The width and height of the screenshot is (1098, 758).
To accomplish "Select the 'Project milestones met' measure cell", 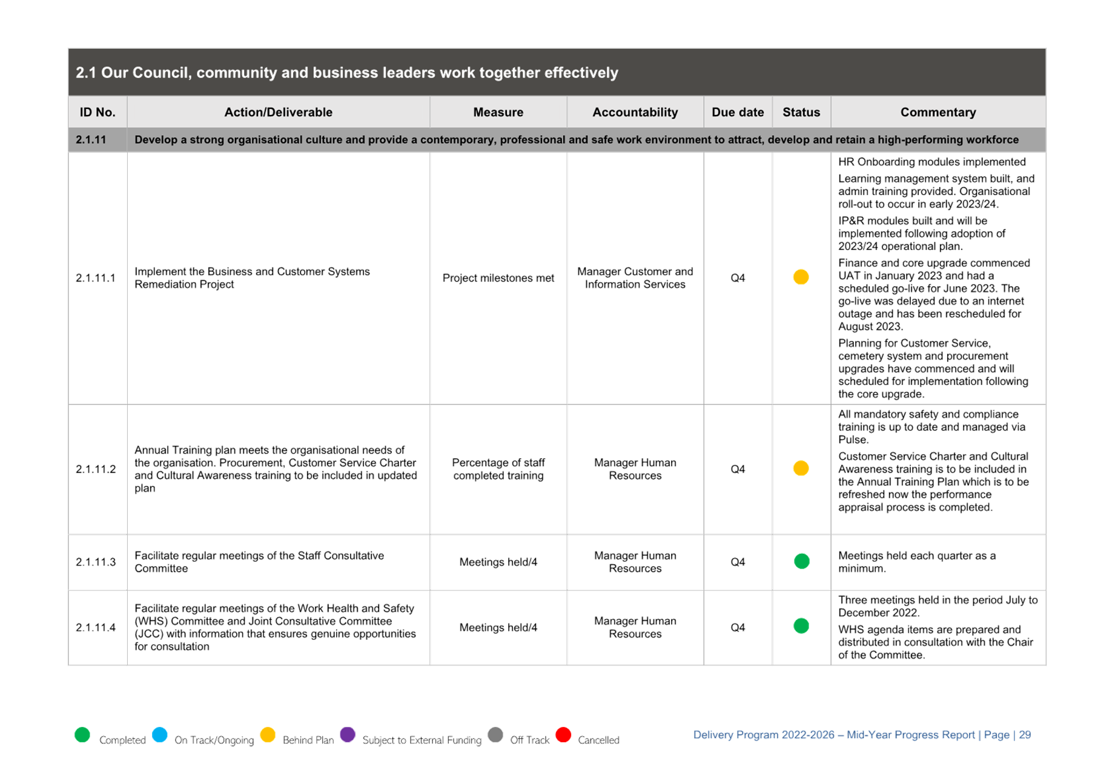I will click(498, 278).
